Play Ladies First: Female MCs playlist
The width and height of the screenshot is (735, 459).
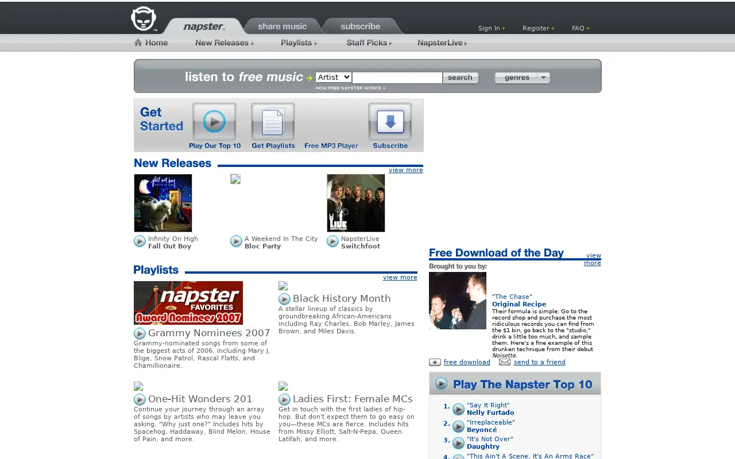point(284,399)
